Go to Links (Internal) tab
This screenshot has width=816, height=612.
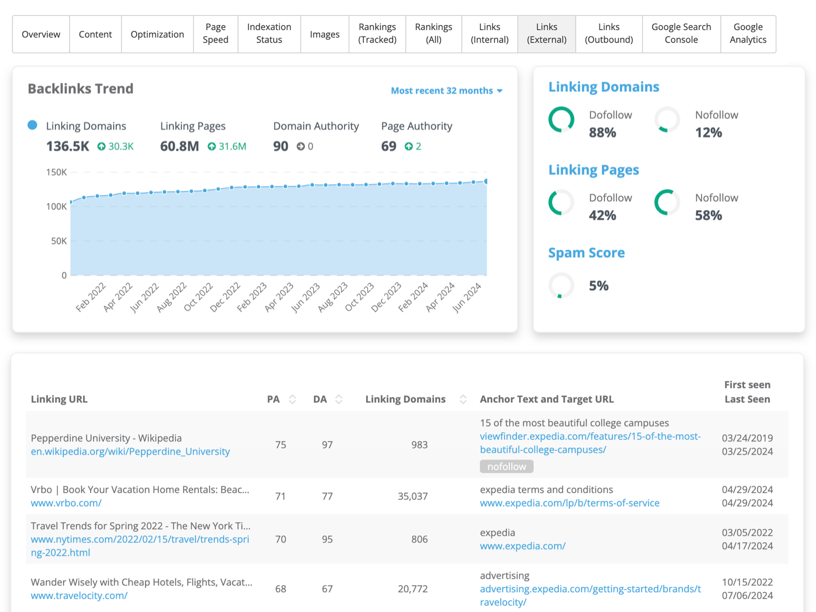490,35
